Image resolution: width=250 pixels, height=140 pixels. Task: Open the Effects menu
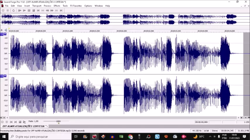57,6
